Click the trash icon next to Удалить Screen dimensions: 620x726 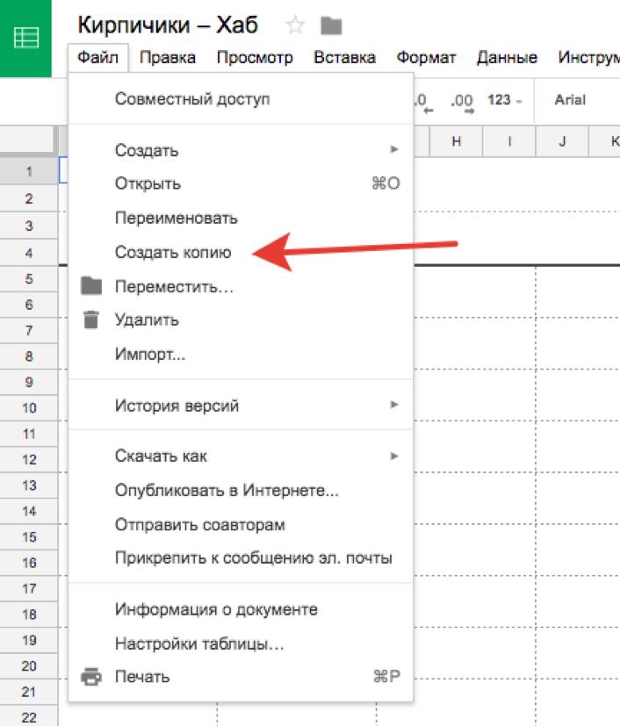pos(91,320)
